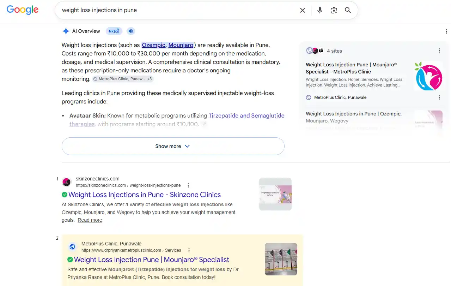Open MetroPlus Clinic, Punawale card options menu
This screenshot has width=451, height=286.
(x=439, y=97)
